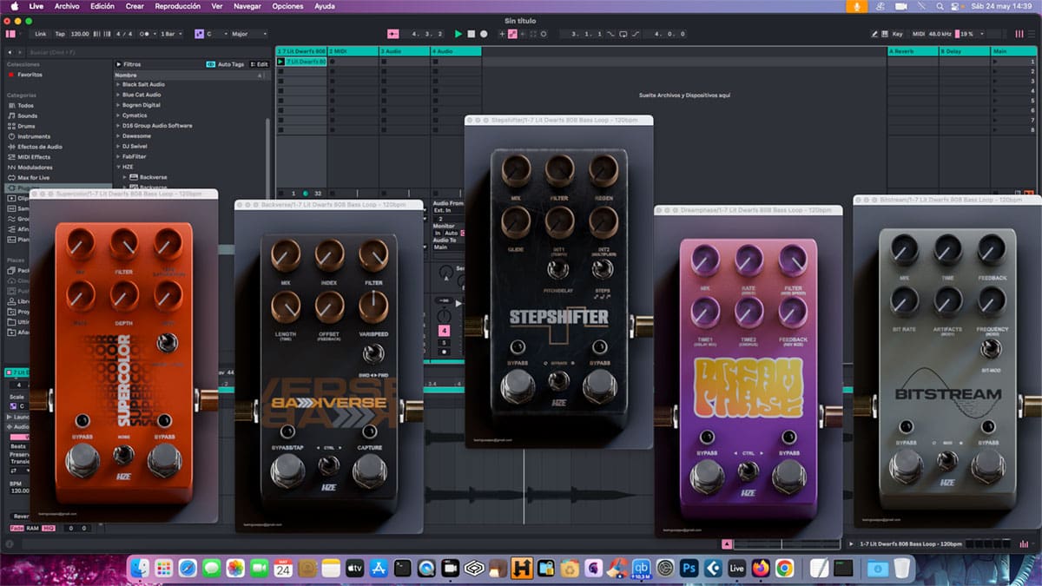The image size is (1042, 586).
Task: Click the Bitstream pedal Feedback knob
Action: pos(992,250)
